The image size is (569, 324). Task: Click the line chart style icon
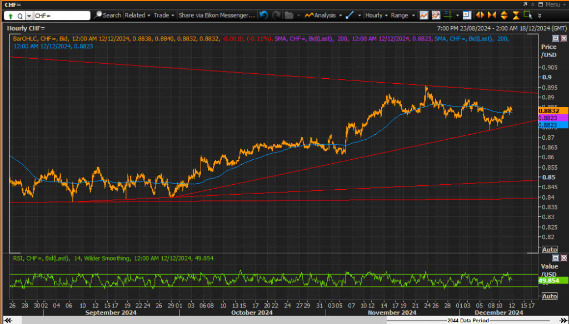point(423,15)
